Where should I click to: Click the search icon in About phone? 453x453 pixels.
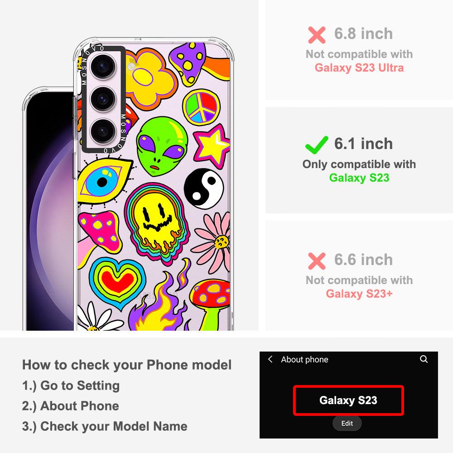pos(424,359)
